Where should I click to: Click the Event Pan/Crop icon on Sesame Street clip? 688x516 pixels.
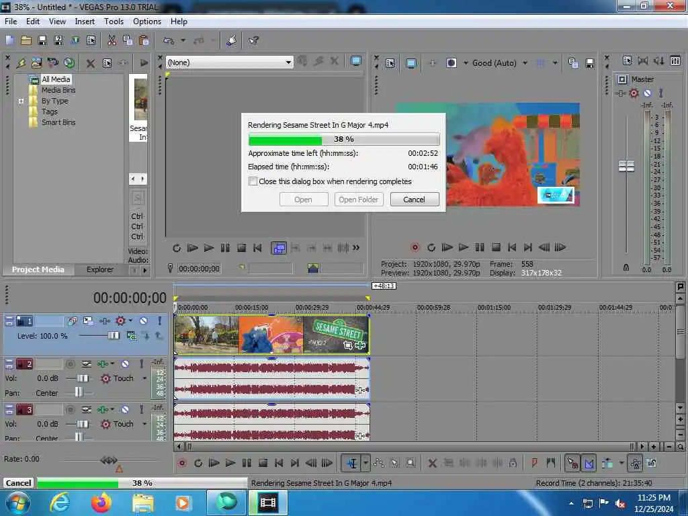pyautogui.click(x=347, y=345)
